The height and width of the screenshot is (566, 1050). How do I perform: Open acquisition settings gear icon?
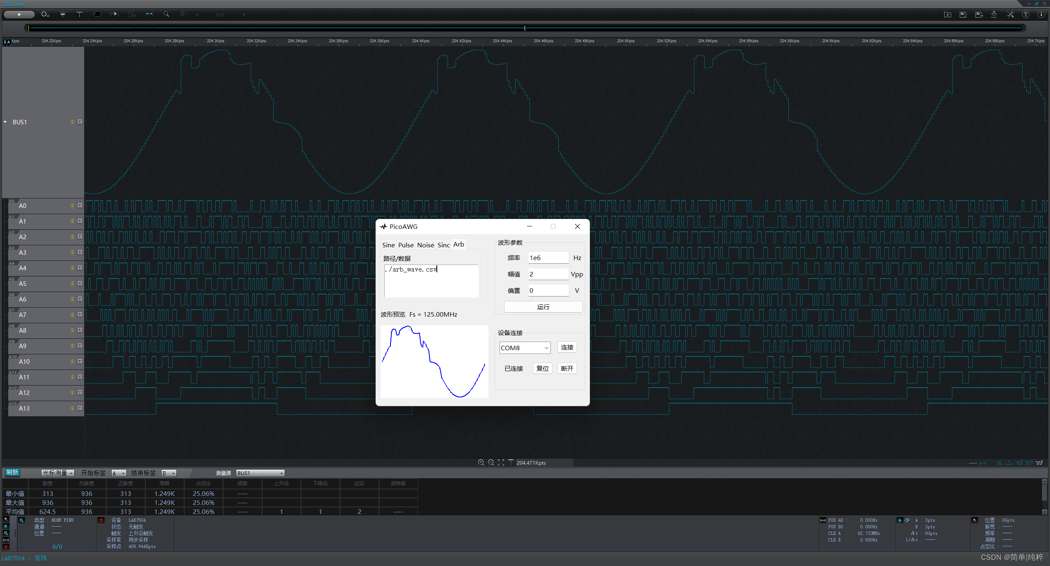click(45, 14)
